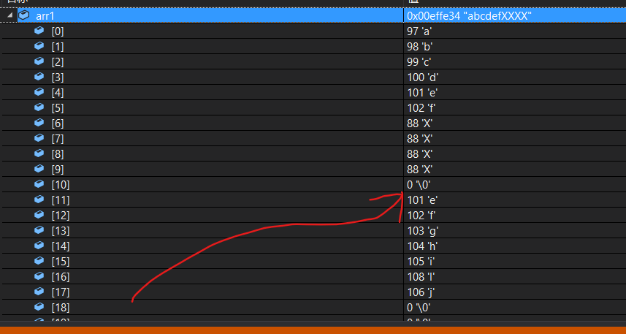Select array index [14] row
The width and height of the screenshot is (626, 334).
click(313, 246)
